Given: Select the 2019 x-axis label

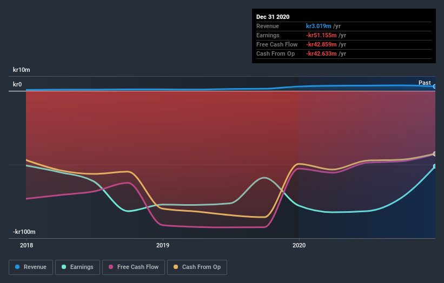Looking at the screenshot, I should 163,245.
